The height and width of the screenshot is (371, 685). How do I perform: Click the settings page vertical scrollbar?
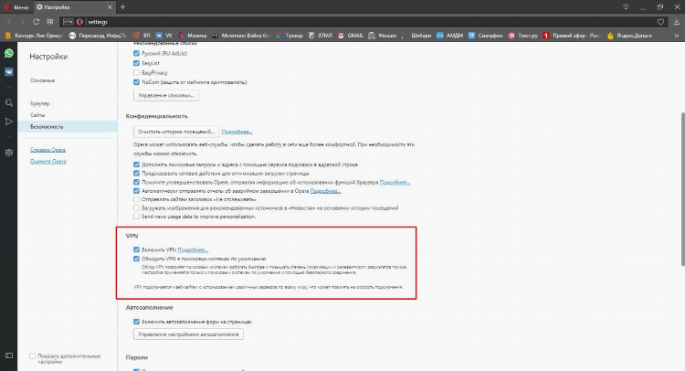(x=682, y=189)
